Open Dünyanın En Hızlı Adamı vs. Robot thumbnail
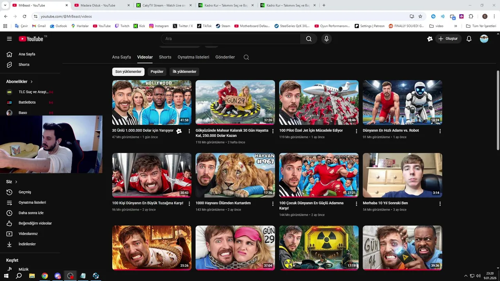This screenshot has width=500, height=281. tap(402, 102)
